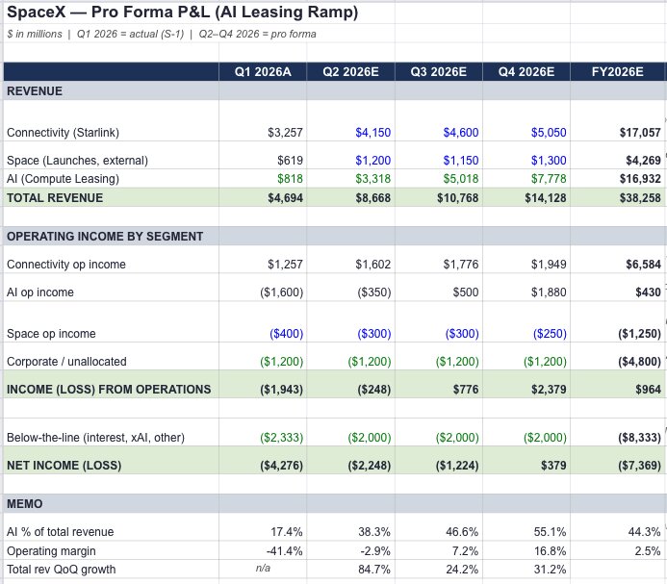667x584 pixels.
Task: Select the 'Connectivity op income' row label
Action: coord(66,265)
